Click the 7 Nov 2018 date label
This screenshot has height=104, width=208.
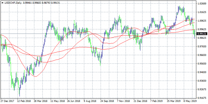click(x=123, y=101)
